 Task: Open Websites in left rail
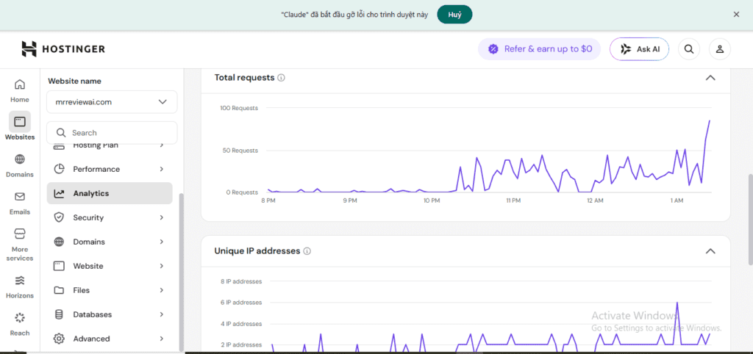tap(20, 126)
